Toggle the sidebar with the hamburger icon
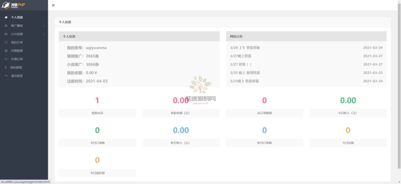The height and width of the screenshot is (184, 401). [53, 5]
